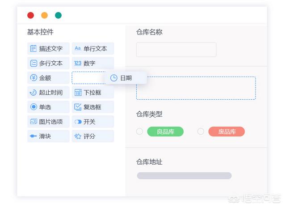
Task: Add the 下拉框 dropdown control
Action: coord(93,93)
